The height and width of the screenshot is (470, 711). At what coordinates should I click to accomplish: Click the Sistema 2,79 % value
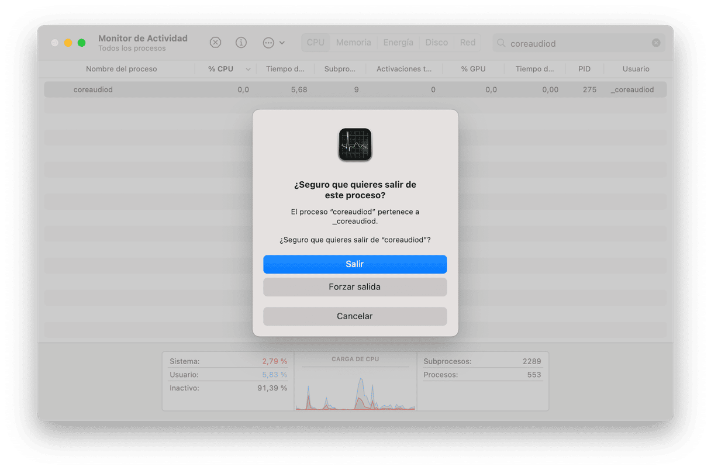tap(274, 361)
